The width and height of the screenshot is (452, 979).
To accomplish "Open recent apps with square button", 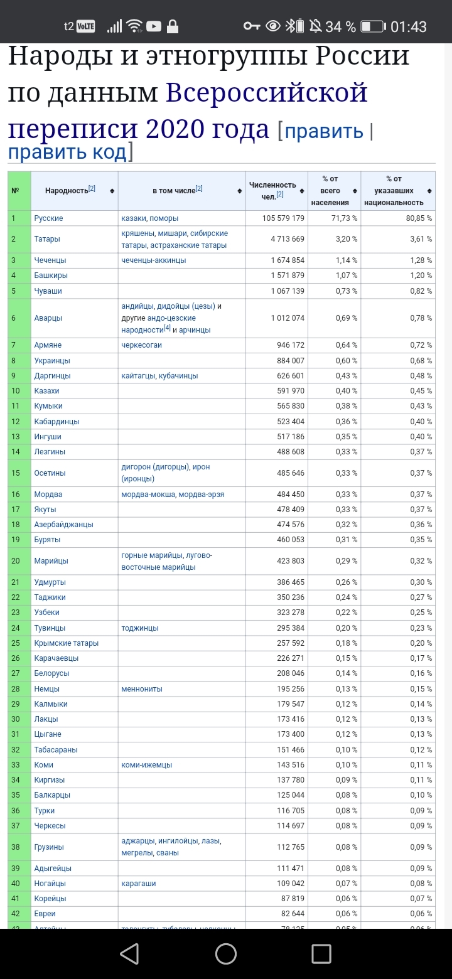I will (x=321, y=954).
